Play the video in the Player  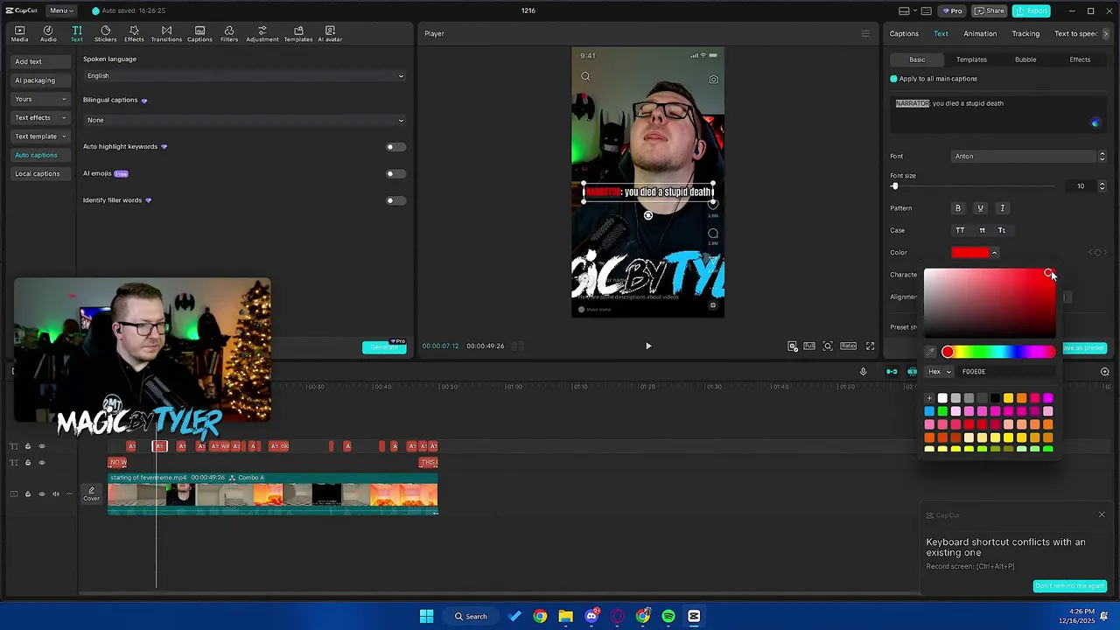click(x=648, y=346)
